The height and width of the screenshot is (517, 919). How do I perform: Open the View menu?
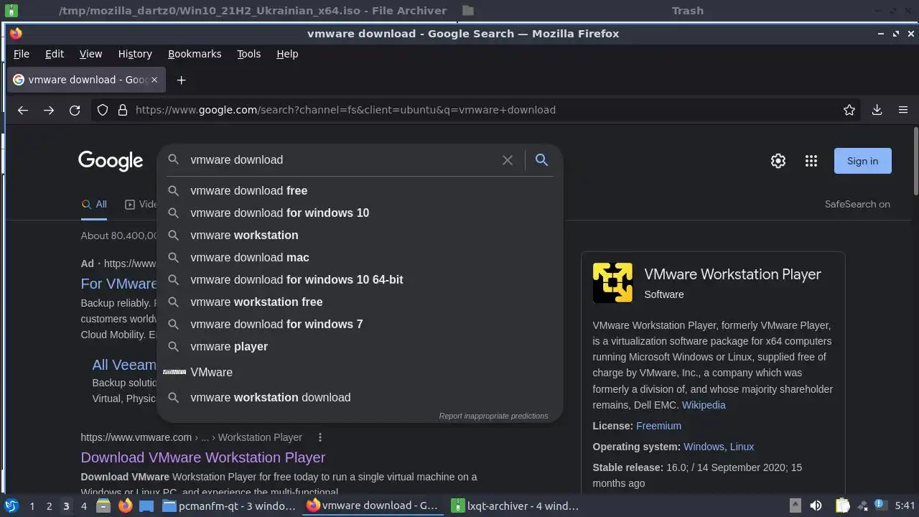pos(90,54)
